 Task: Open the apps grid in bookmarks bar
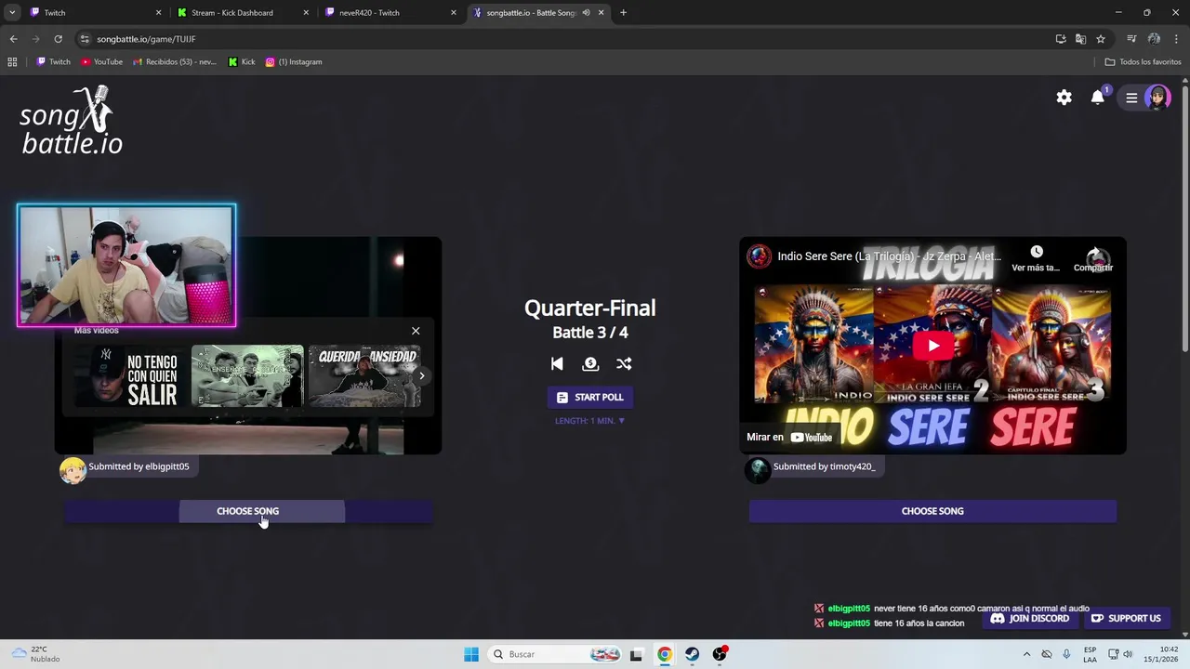click(12, 62)
